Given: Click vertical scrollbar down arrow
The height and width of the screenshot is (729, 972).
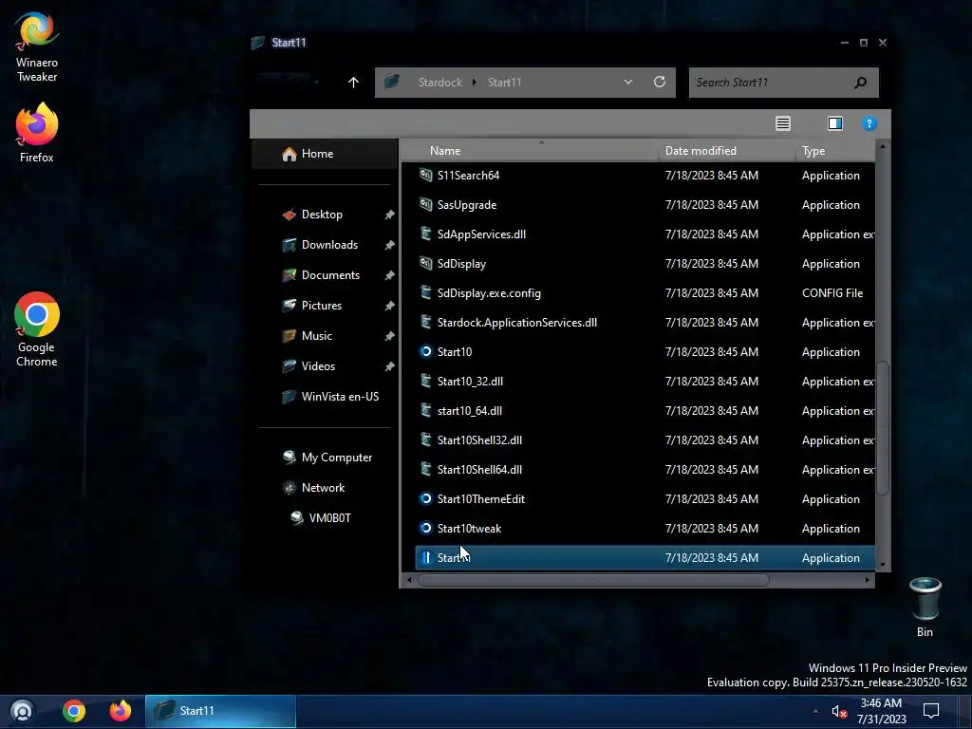Looking at the screenshot, I should click(883, 565).
